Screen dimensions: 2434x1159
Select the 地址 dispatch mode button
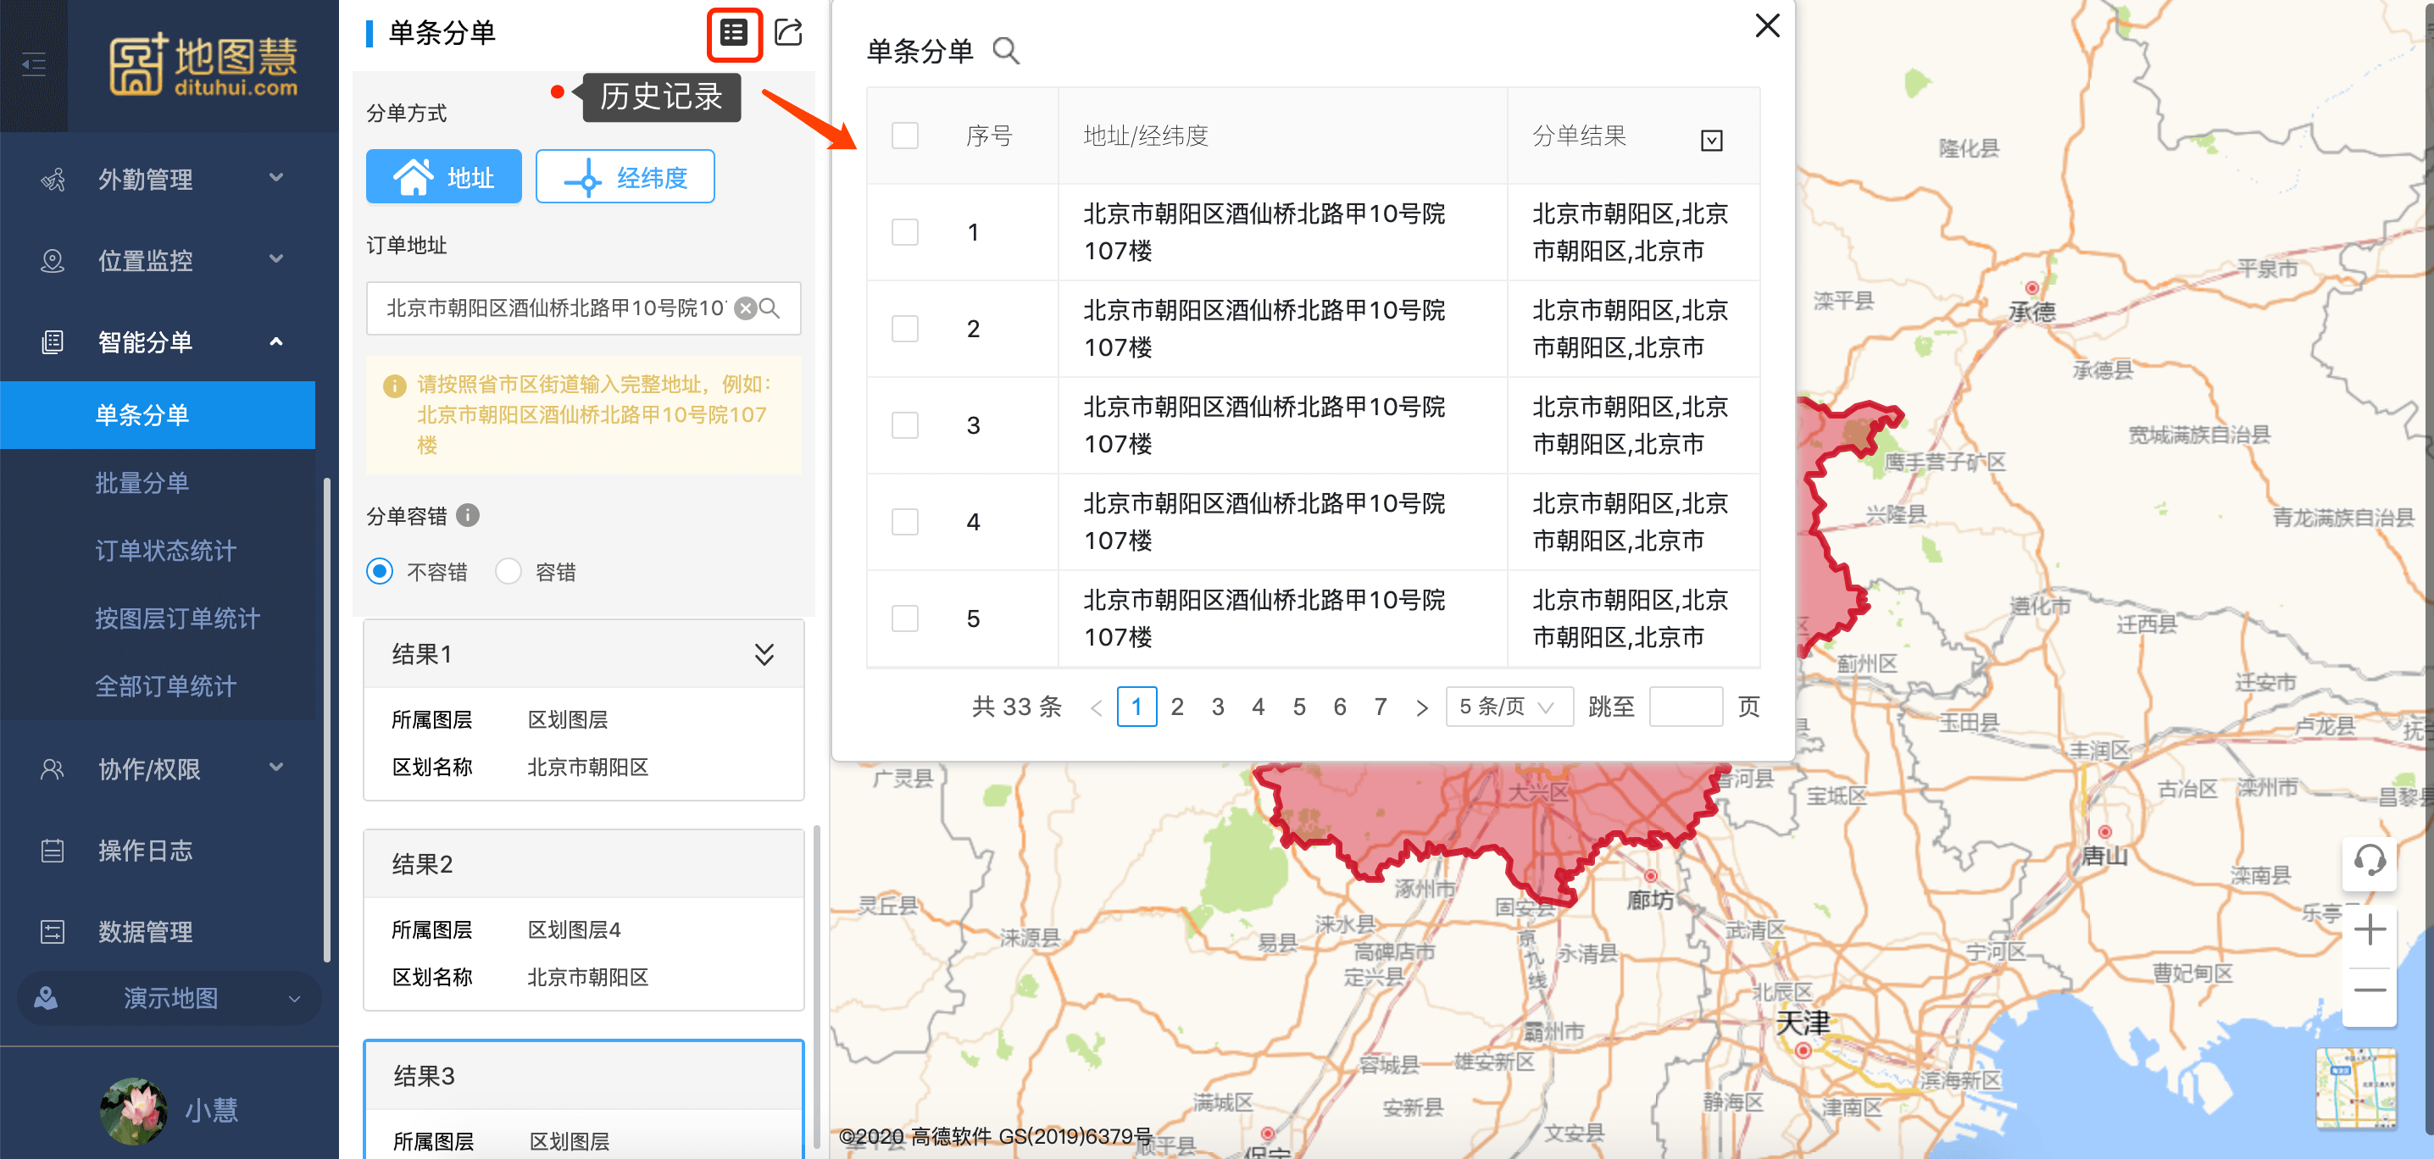tap(444, 175)
